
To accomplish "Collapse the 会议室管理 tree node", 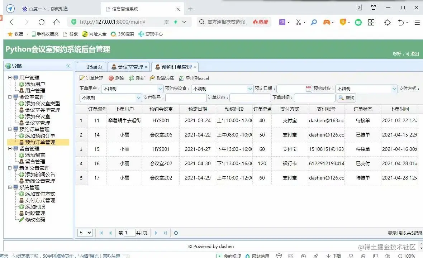I will tap(10, 97).
